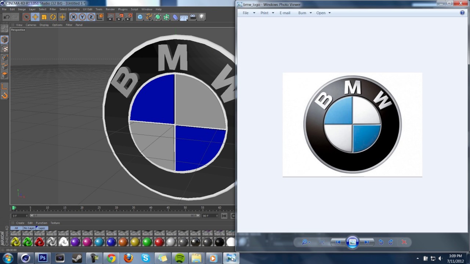Click the Photo Viewer help question icon
The width and height of the screenshot is (470, 264).
462,13
